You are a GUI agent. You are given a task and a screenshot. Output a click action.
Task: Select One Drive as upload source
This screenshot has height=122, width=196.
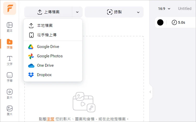click(53, 65)
